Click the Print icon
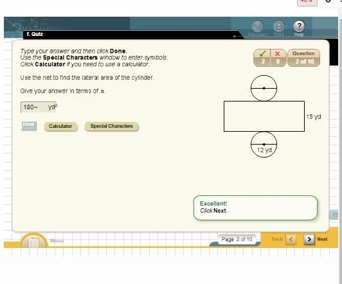342x284 pixels. 279,26
